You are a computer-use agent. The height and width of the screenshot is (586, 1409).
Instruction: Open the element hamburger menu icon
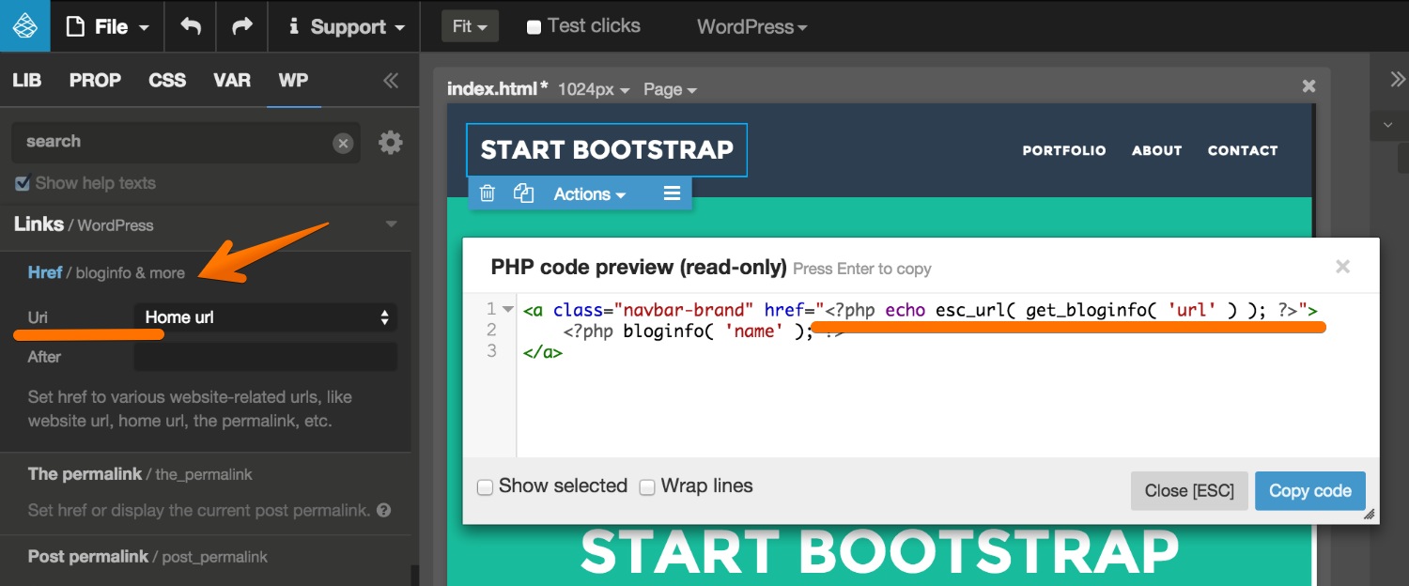tap(672, 193)
